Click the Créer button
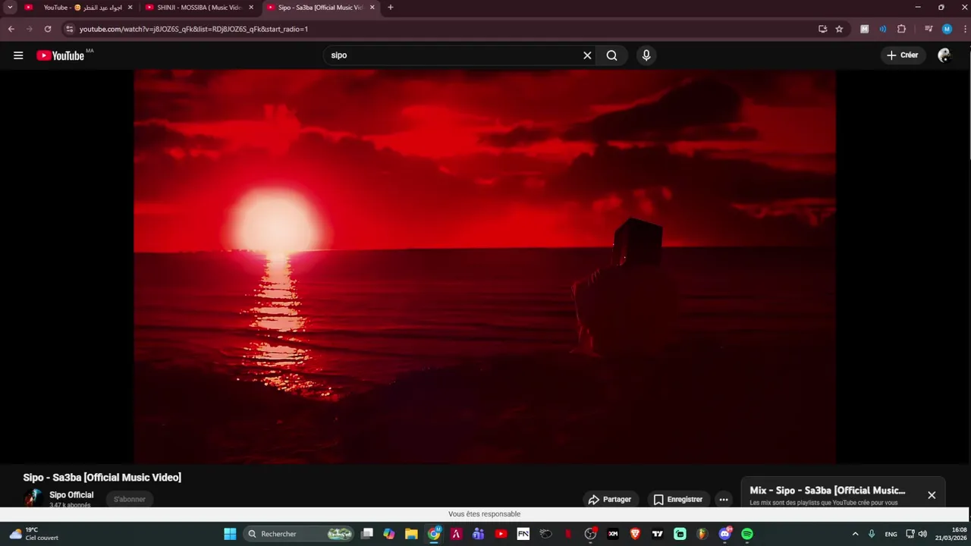 902,55
